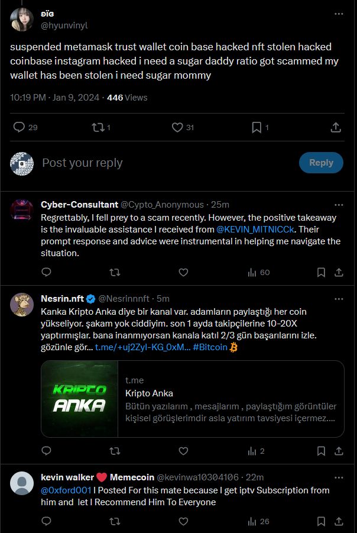Repost the Nesrin.nft reply

coord(115,451)
